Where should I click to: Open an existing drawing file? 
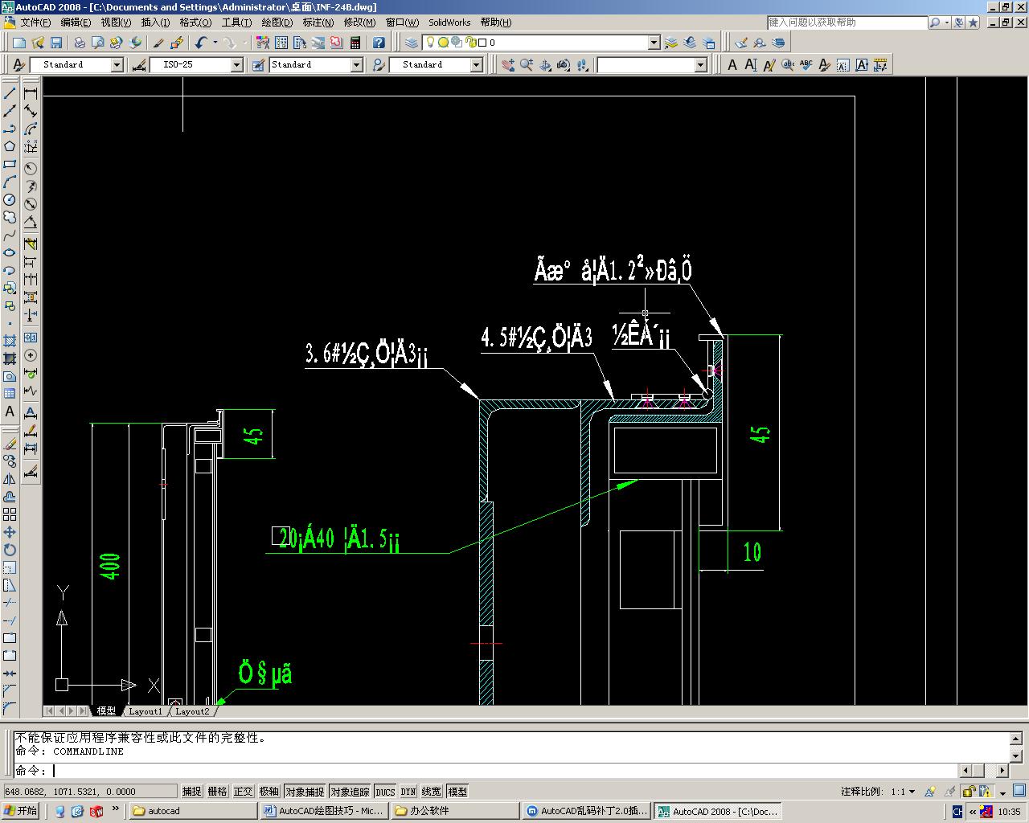pyautogui.click(x=38, y=43)
